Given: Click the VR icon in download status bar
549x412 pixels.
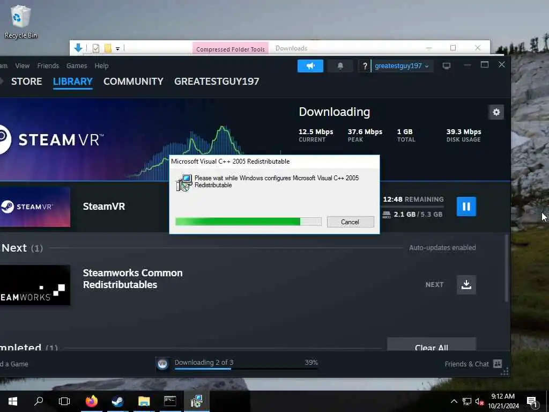Looking at the screenshot, I should click(162, 364).
